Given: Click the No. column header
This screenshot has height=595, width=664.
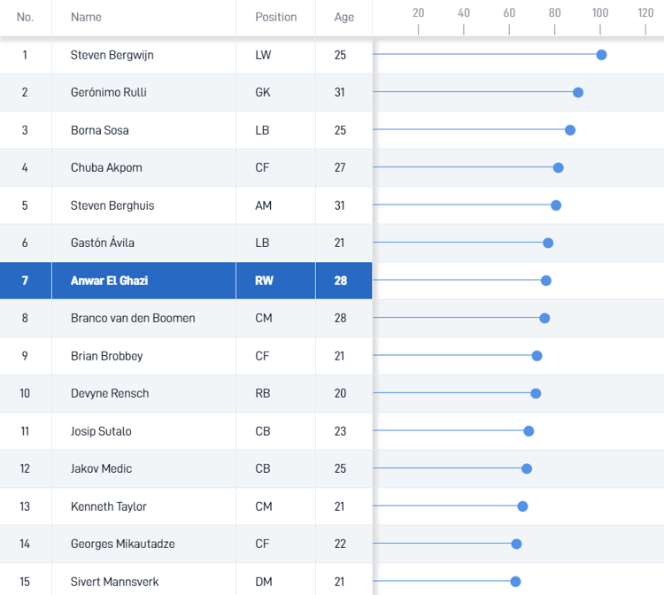Looking at the screenshot, I should [x=25, y=17].
